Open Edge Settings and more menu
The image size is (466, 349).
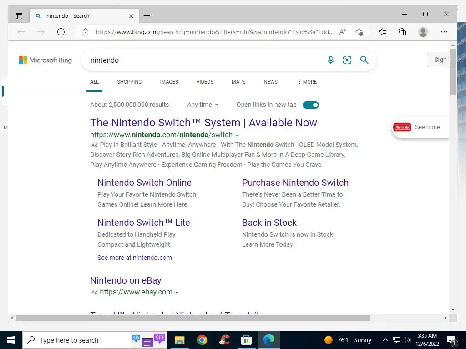(444, 32)
